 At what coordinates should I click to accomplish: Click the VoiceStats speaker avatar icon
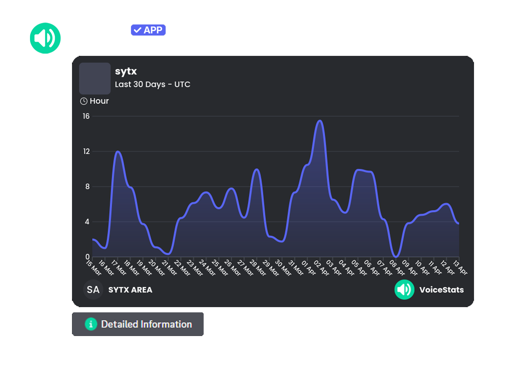(45, 38)
